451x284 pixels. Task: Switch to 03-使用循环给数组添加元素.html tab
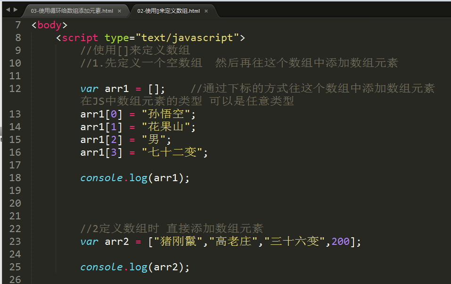click(x=72, y=11)
